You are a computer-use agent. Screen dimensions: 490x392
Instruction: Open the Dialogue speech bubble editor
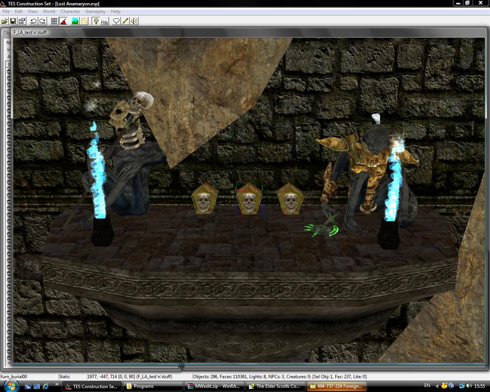click(x=116, y=21)
